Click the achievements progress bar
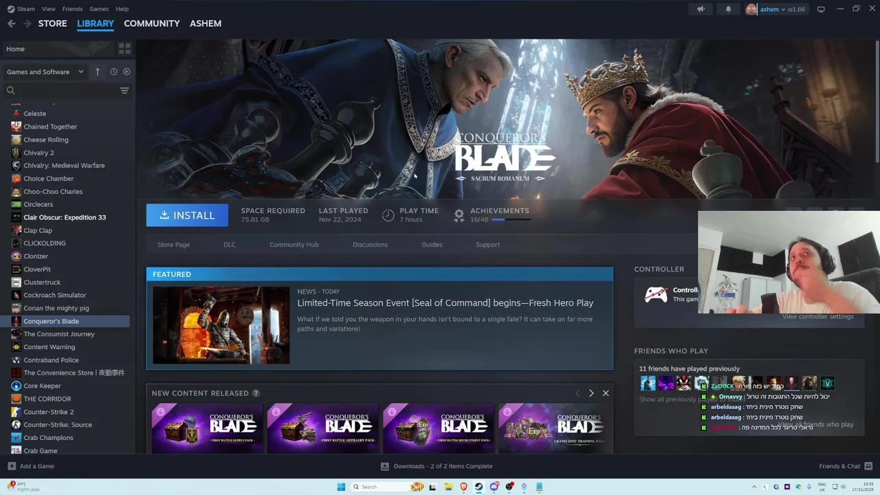 pos(511,220)
